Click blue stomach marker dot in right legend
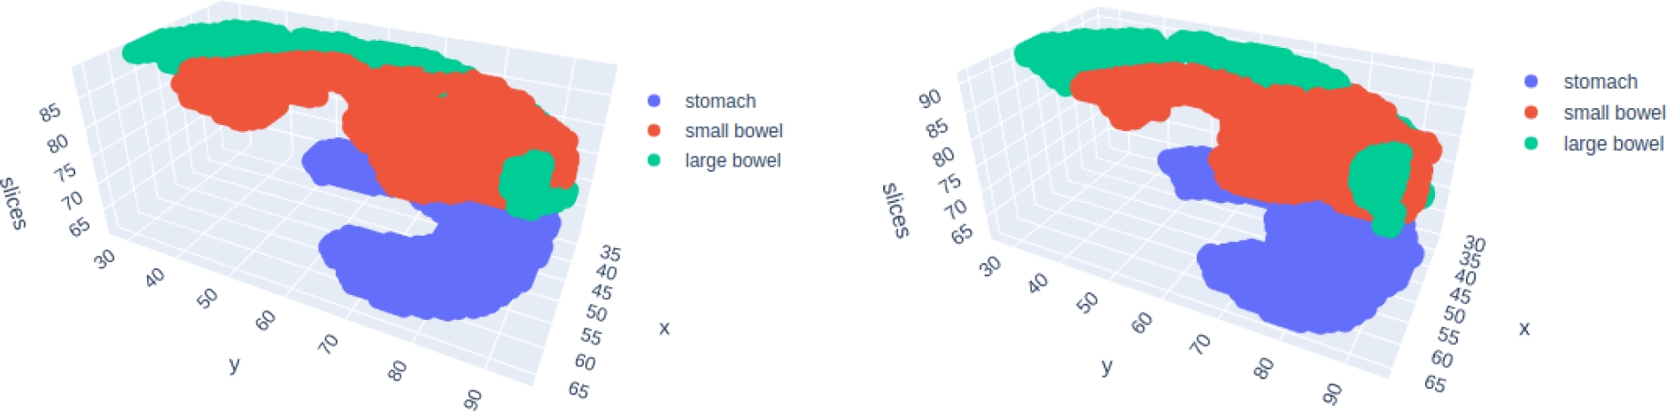Image resolution: width=1667 pixels, height=411 pixels. pyautogui.click(x=1531, y=81)
